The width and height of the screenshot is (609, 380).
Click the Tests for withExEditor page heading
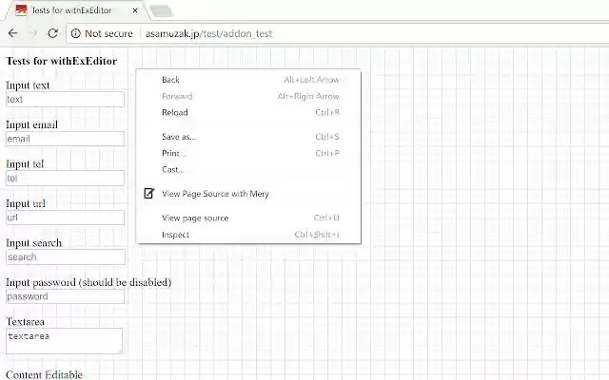tap(61, 61)
